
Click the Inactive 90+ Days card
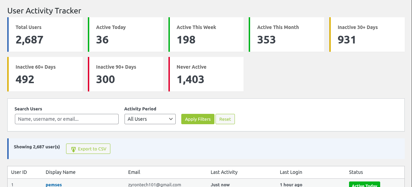[126, 75]
